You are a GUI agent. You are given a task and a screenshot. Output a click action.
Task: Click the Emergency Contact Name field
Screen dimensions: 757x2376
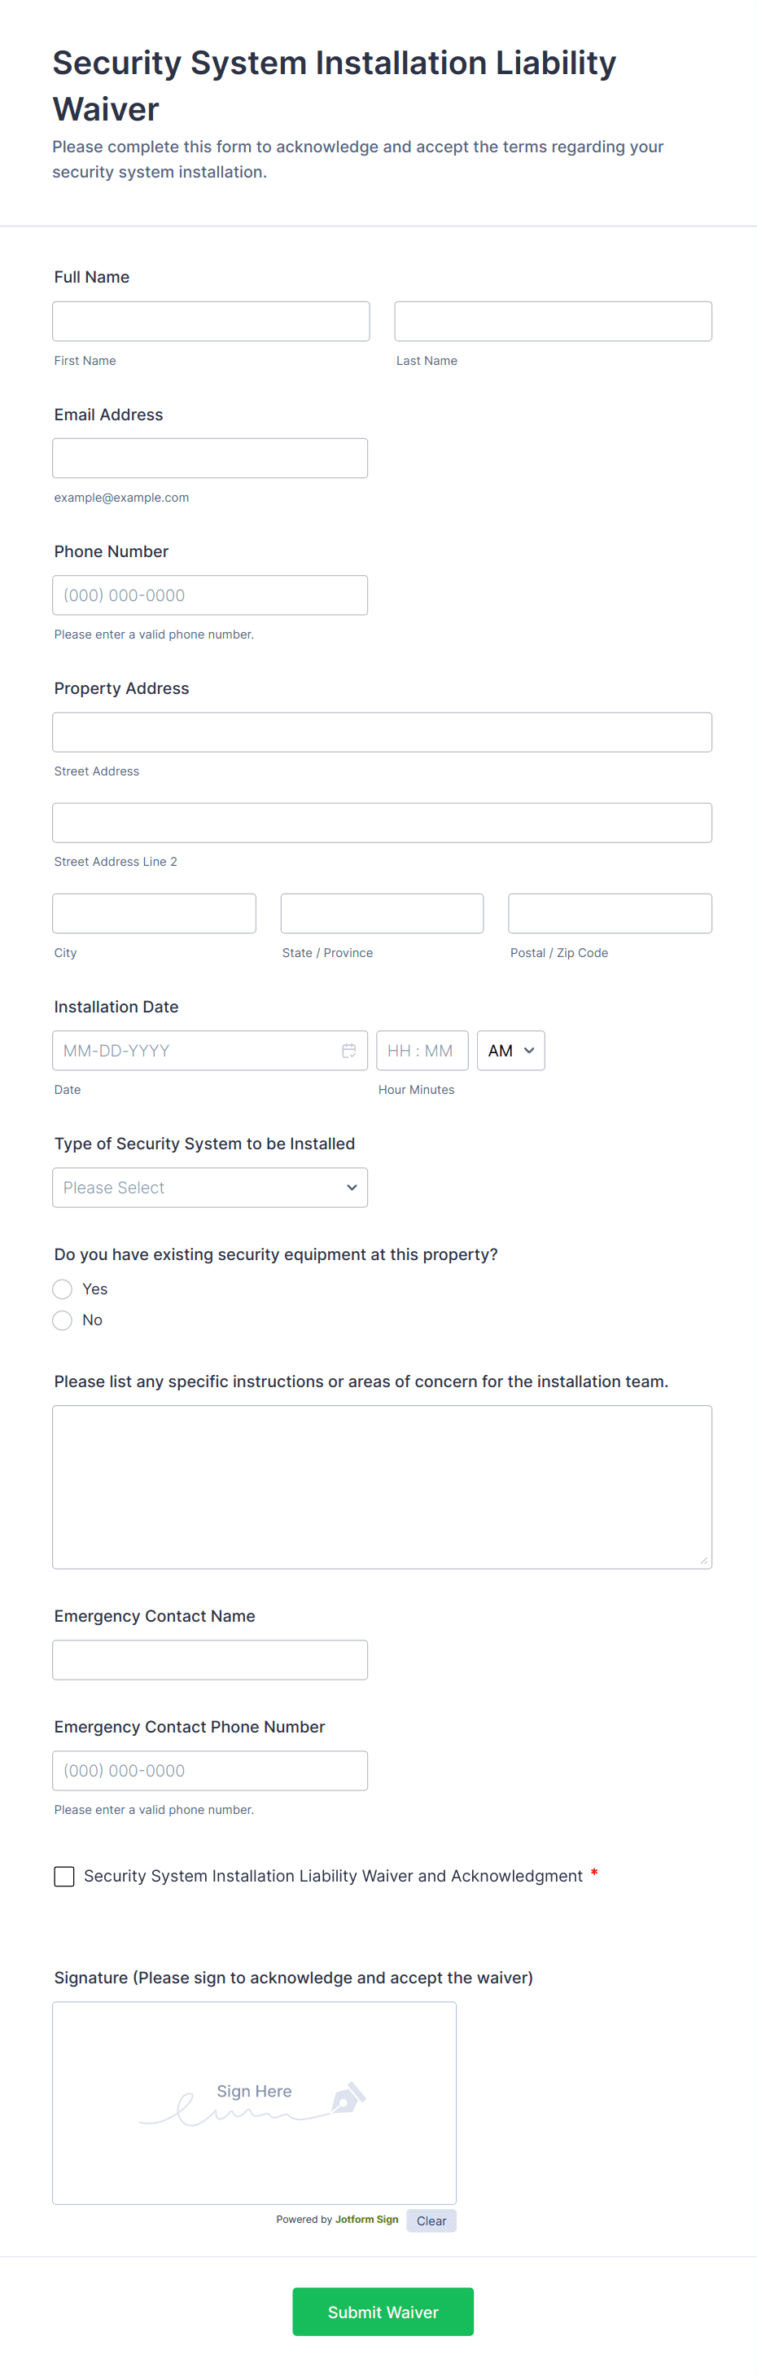209,1659
